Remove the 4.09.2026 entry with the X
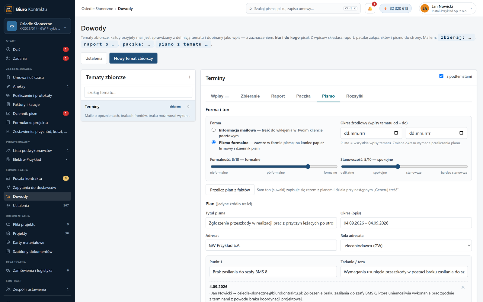The height and width of the screenshot is (302, 483). pyautogui.click(x=463, y=287)
